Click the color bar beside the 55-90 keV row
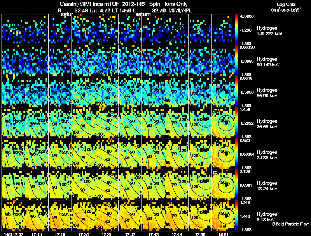 tap(236, 92)
